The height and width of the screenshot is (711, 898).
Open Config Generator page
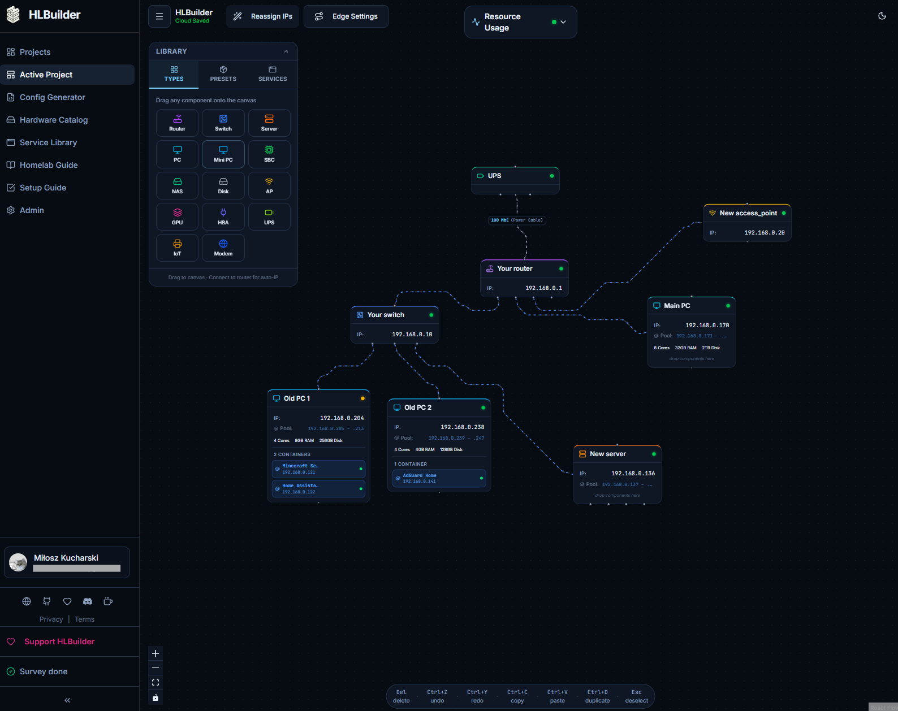(x=67, y=97)
